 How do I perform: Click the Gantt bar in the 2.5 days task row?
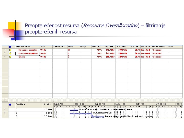(x=98, y=117)
